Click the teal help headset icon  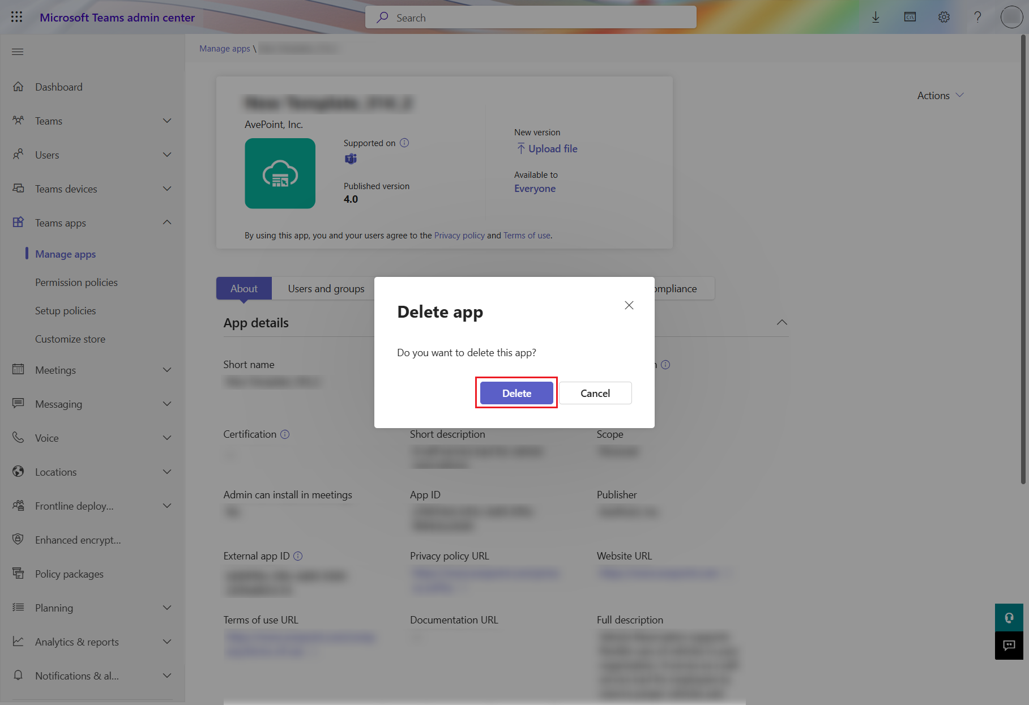(x=1009, y=617)
